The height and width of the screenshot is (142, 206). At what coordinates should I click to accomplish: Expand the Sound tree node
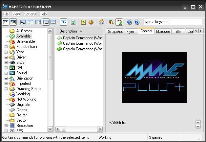coord(6,73)
